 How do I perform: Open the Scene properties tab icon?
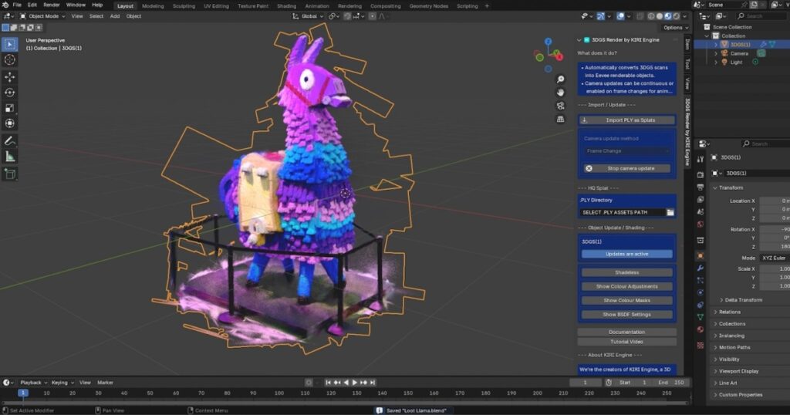[701, 212]
